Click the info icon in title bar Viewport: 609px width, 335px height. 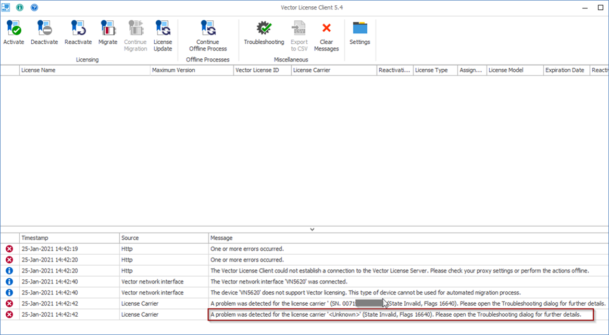click(x=20, y=8)
